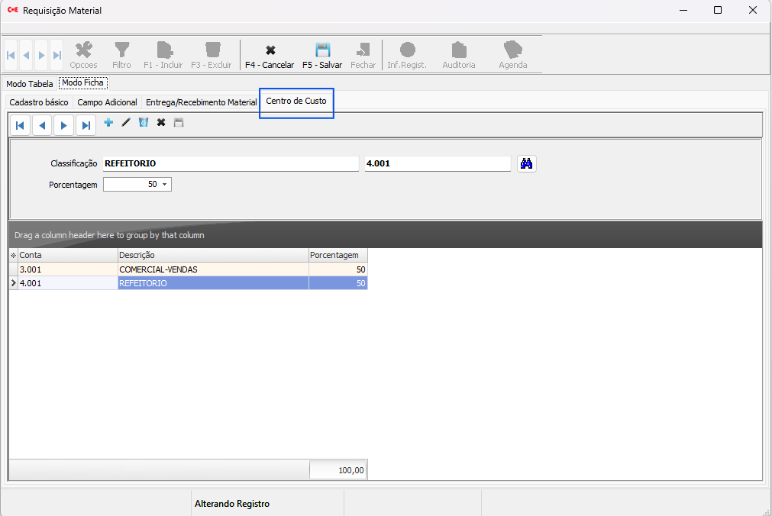Add new cost center with plus icon
The image size is (772, 516).
(x=108, y=122)
